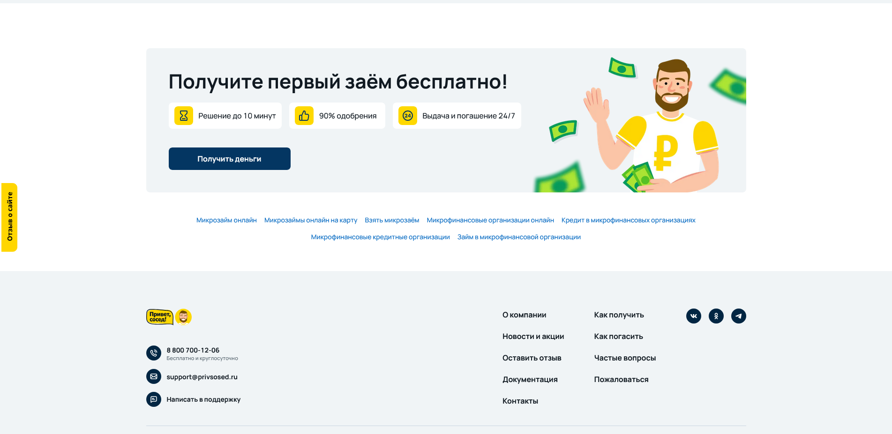892x434 pixels.
Task: Open the Odnoklassniki social icon
Action: pos(716,316)
